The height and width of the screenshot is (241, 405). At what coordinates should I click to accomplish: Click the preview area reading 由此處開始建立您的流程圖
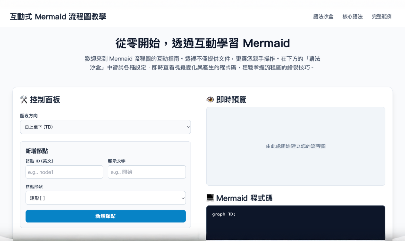tap(296, 146)
